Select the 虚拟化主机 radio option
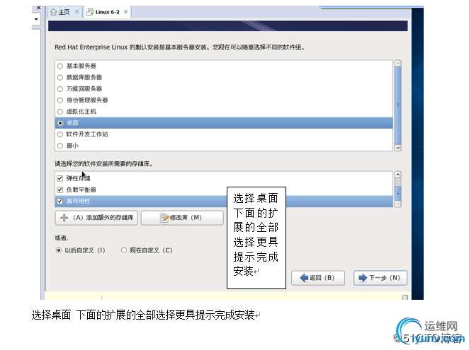Viewport: 469px width, 350px height. [60, 112]
